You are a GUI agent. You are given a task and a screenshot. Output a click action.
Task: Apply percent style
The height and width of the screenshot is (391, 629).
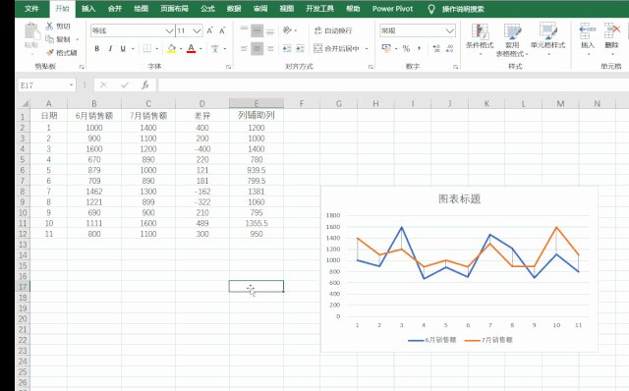click(x=406, y=48)
